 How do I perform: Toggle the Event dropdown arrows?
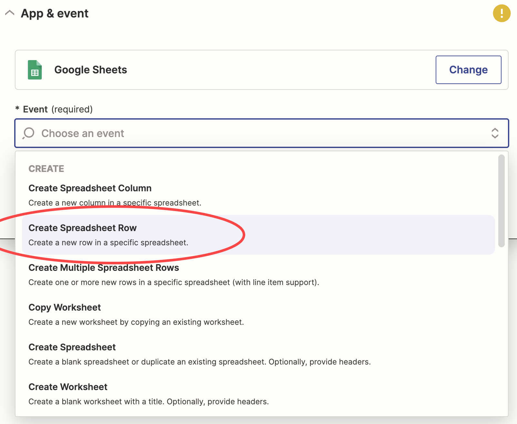tap(495, 133)
